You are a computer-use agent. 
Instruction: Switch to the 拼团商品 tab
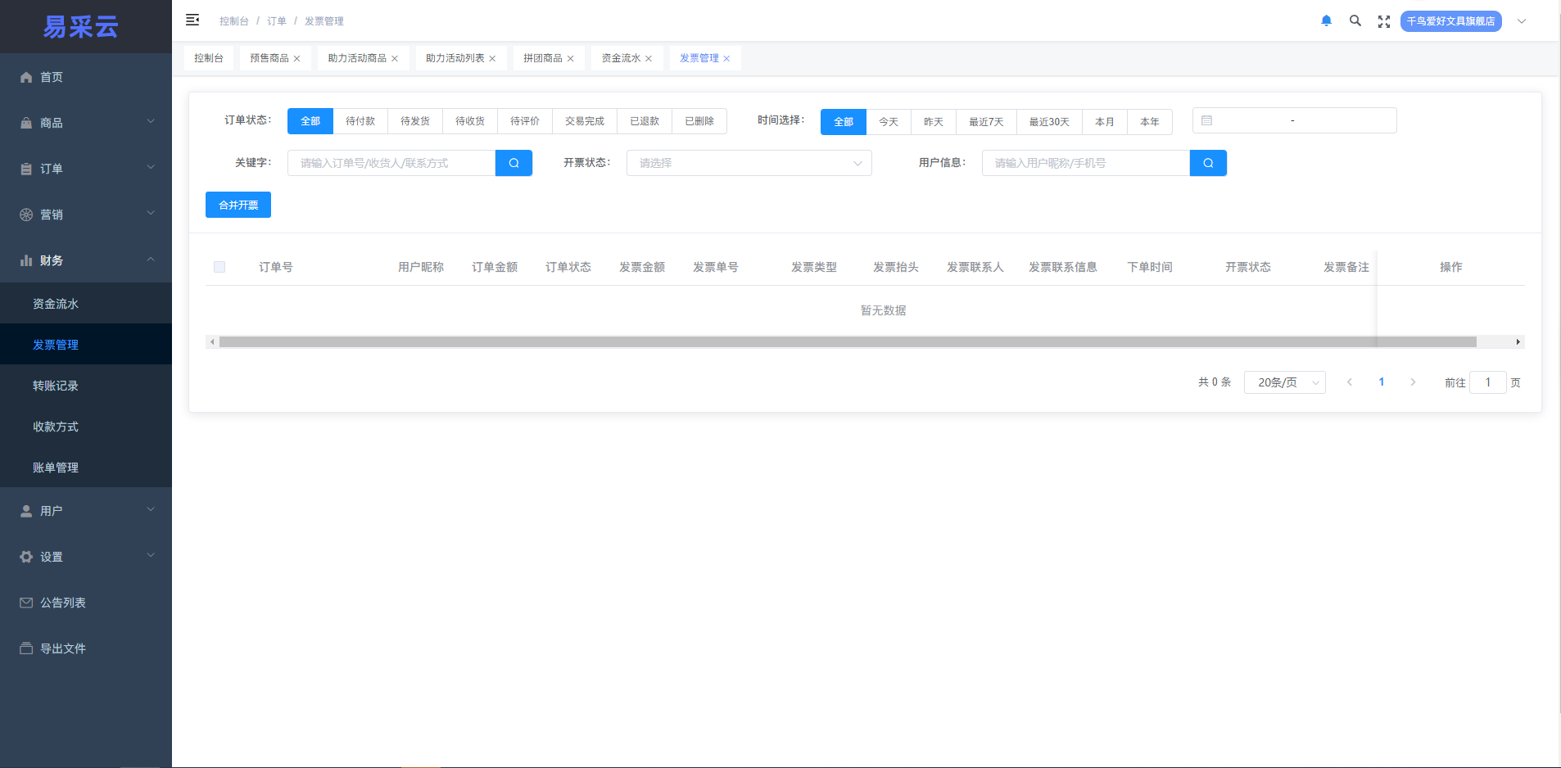point(542,58)
